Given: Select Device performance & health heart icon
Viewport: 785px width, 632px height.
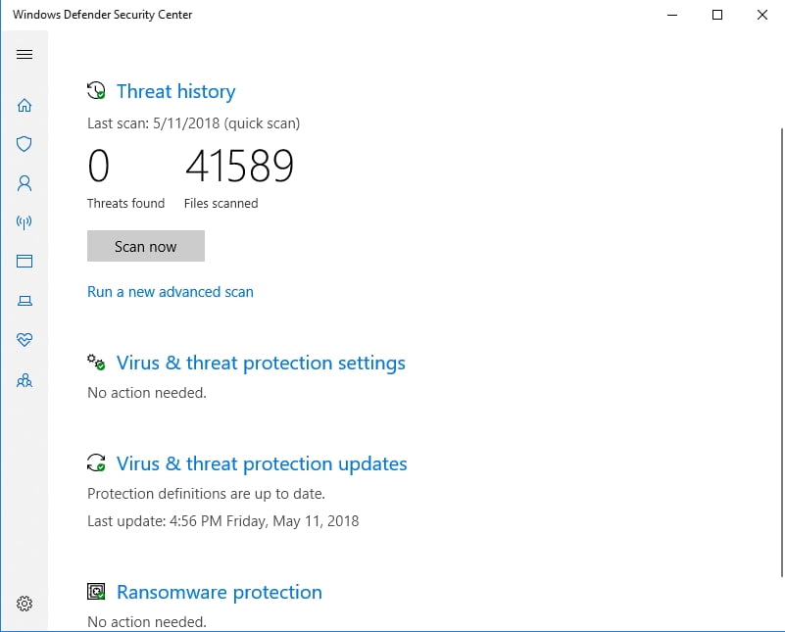Looking at the screenshot, I should coord(25,340).
